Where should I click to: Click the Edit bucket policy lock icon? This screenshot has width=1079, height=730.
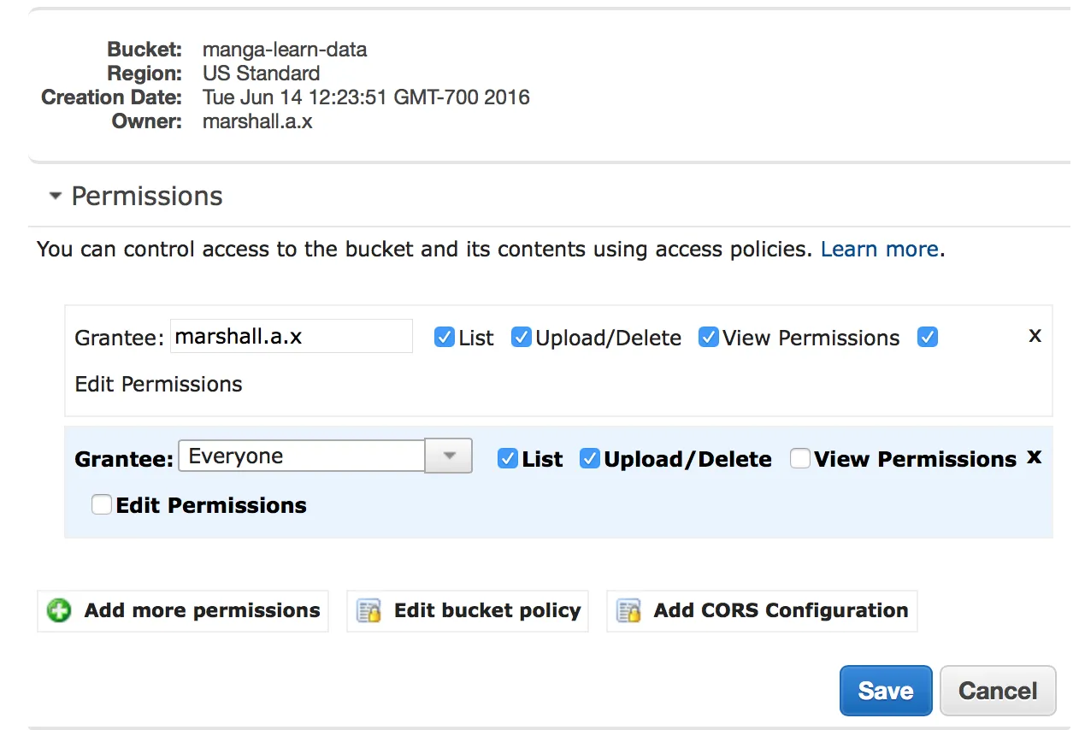pyautogui.click(x=369, y=611)
